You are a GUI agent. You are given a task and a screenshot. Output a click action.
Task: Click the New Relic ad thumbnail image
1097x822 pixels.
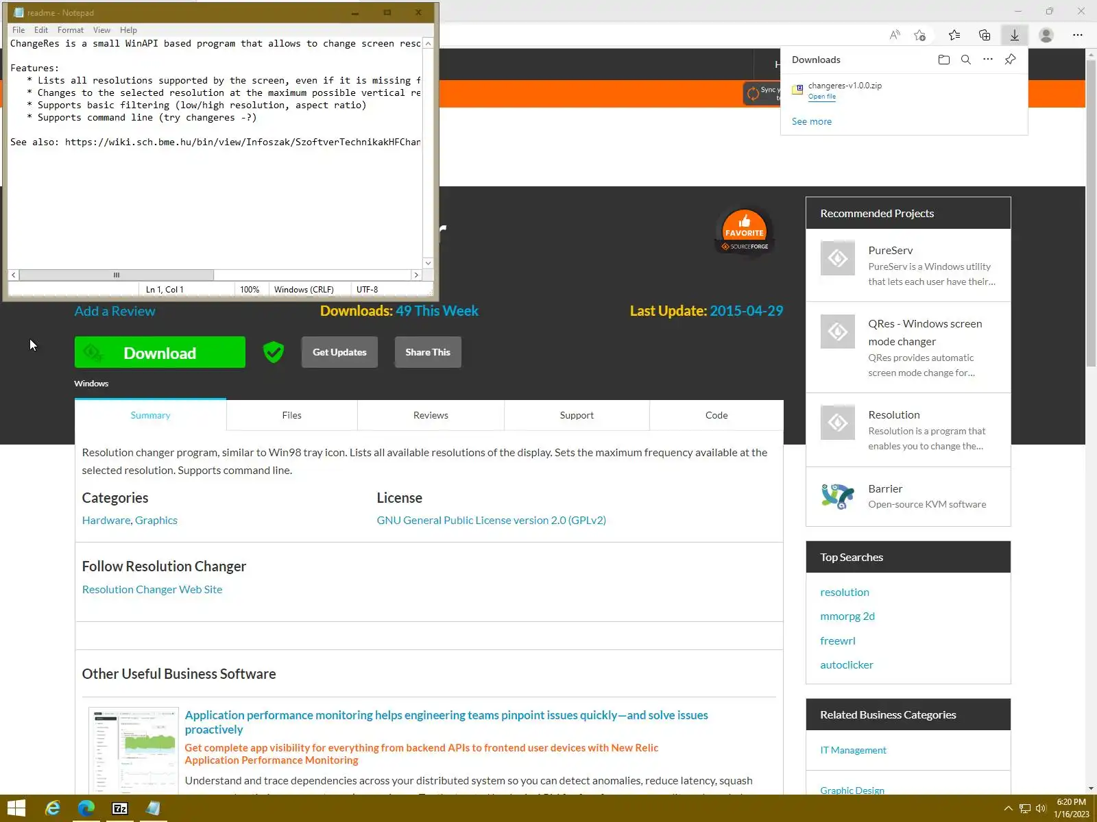[134, 751]
